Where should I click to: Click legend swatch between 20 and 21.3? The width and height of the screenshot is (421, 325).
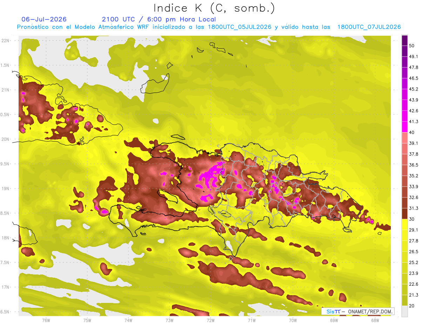[x=405, y=300]
